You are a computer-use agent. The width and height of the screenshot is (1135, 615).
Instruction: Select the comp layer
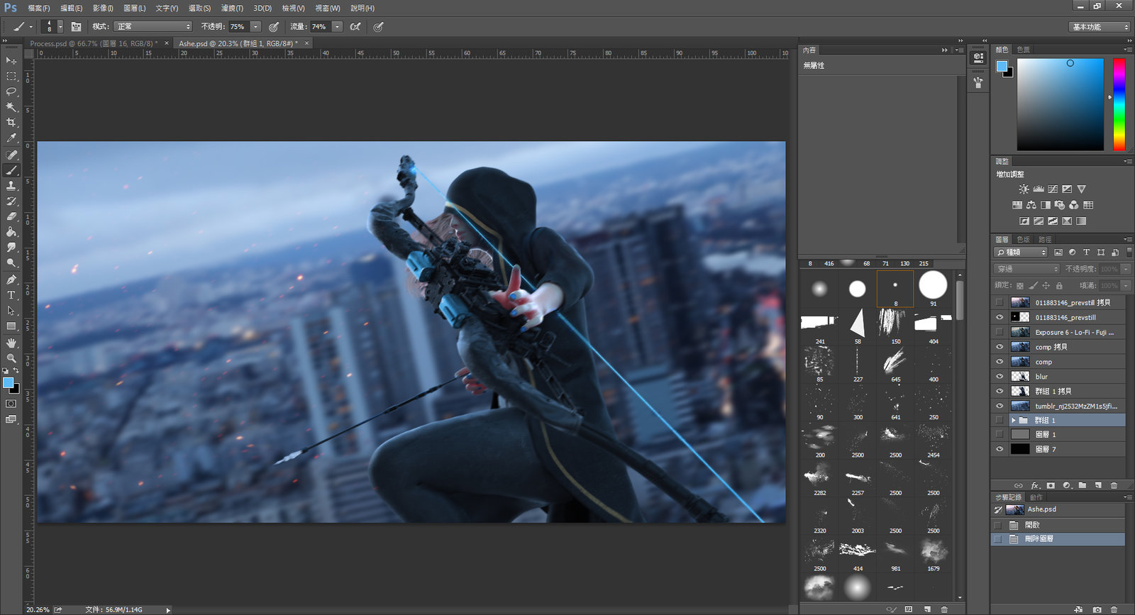(x=1058, y=362)
